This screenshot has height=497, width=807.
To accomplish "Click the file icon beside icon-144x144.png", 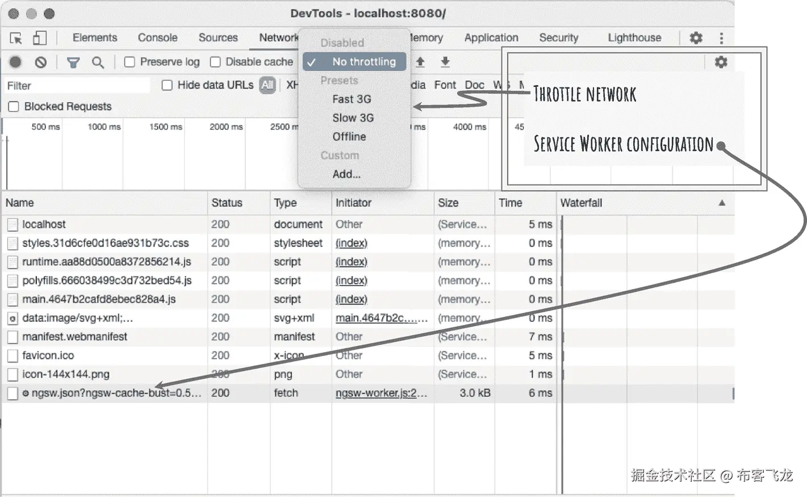I will click(x=12, y=375).
